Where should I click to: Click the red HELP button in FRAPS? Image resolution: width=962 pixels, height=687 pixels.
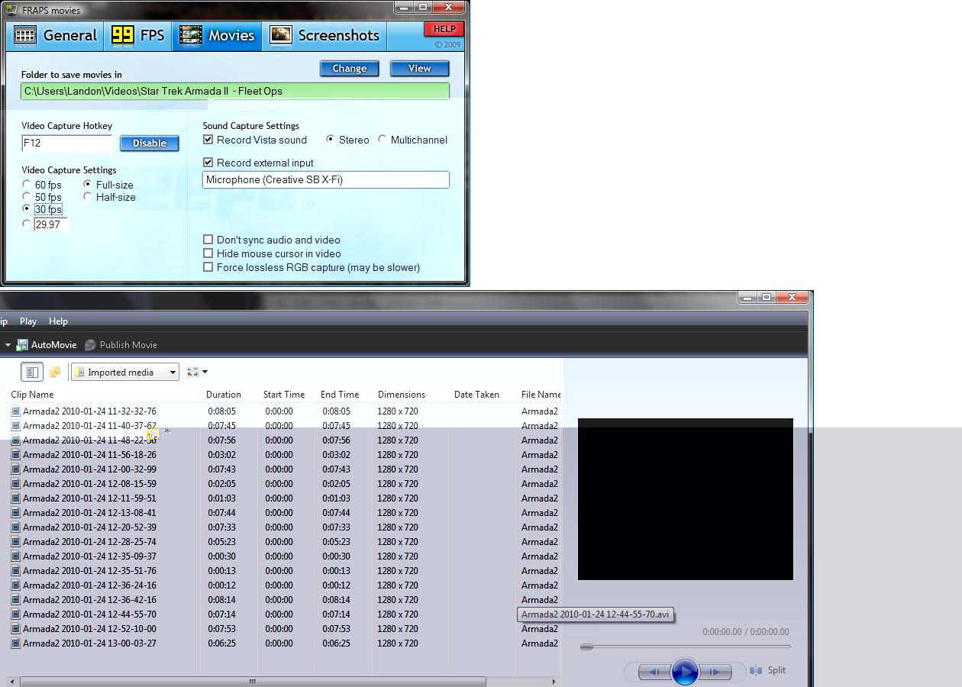tap(444, 29)
